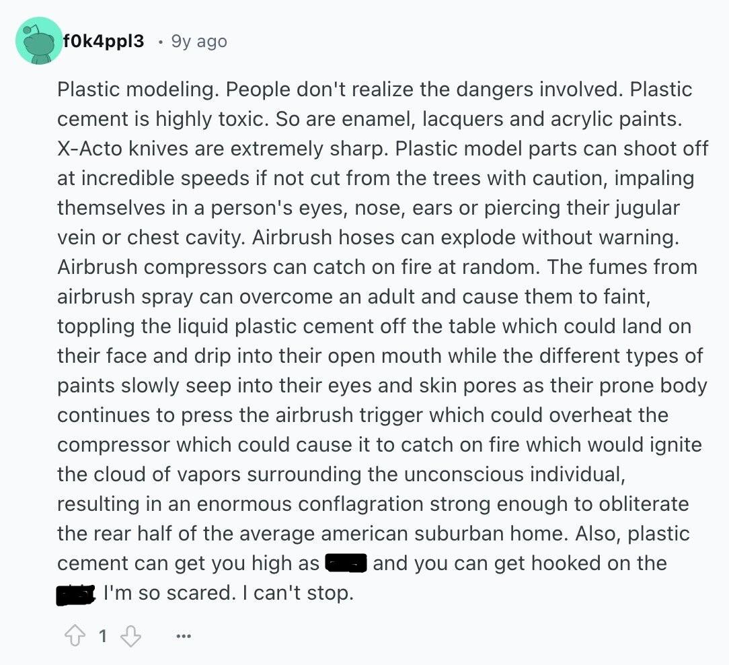Image resolution: width=729 pixels, height=665 pixels.
Task: Open the f0k4ppl3 user profile link
Action: tap(103, 41)
